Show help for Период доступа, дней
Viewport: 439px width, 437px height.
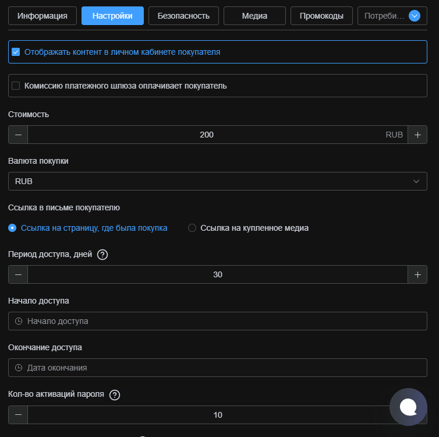pyautogui.click(x=102, y=255)
